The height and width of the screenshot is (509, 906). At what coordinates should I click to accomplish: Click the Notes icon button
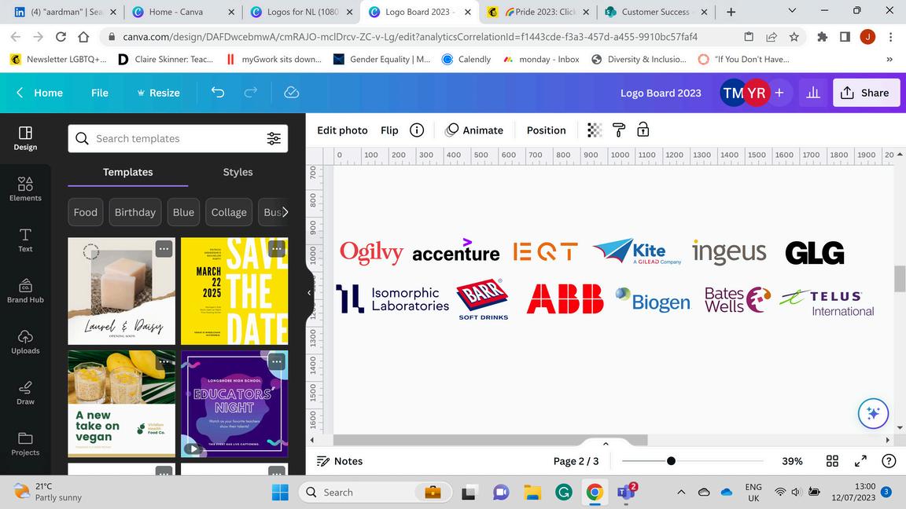point(340,461)
